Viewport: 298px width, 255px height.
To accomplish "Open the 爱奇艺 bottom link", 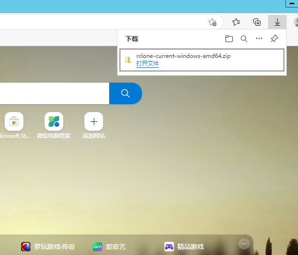I will pos(109,247).
